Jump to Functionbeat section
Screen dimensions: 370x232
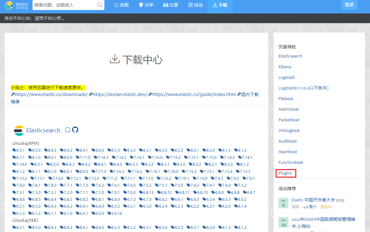291,162
